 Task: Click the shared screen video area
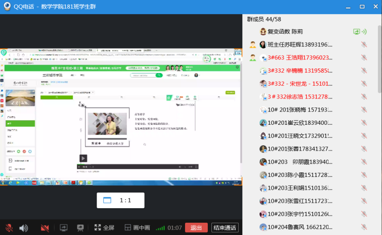coord(121,113)
